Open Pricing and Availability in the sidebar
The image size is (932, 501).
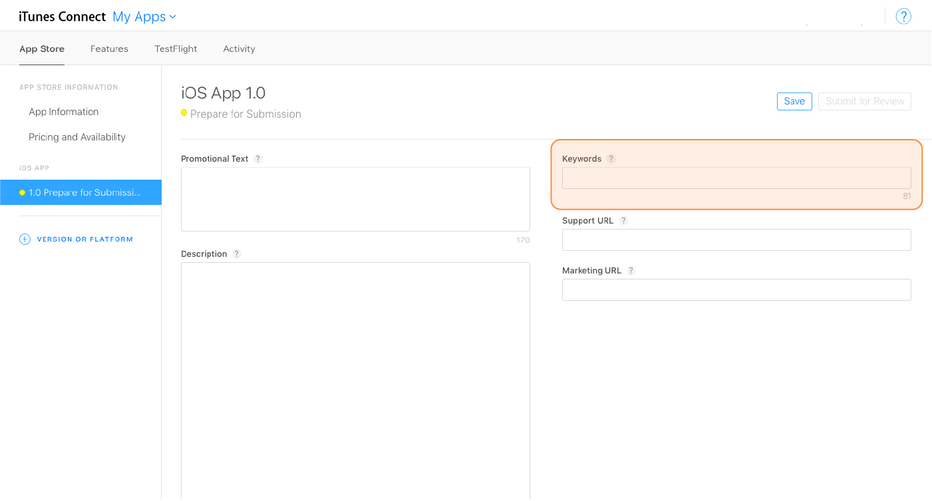pyautogui.click(x=77, y=137)
